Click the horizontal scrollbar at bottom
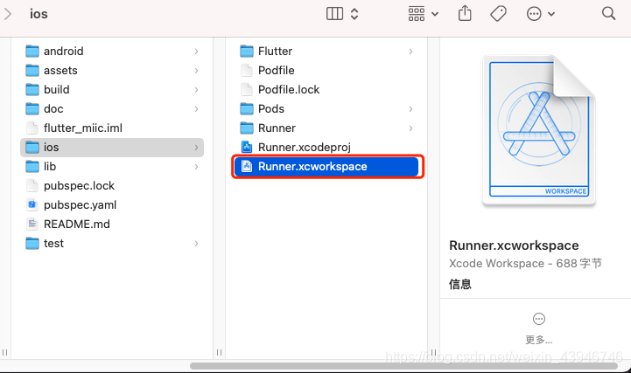Viewport: 631px width, 373px height. click(x=403, y=366)
